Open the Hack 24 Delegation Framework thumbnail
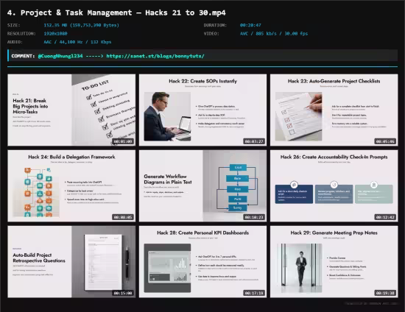The height and width of the screenshot is (312, 405). click(x=71, y=186)
